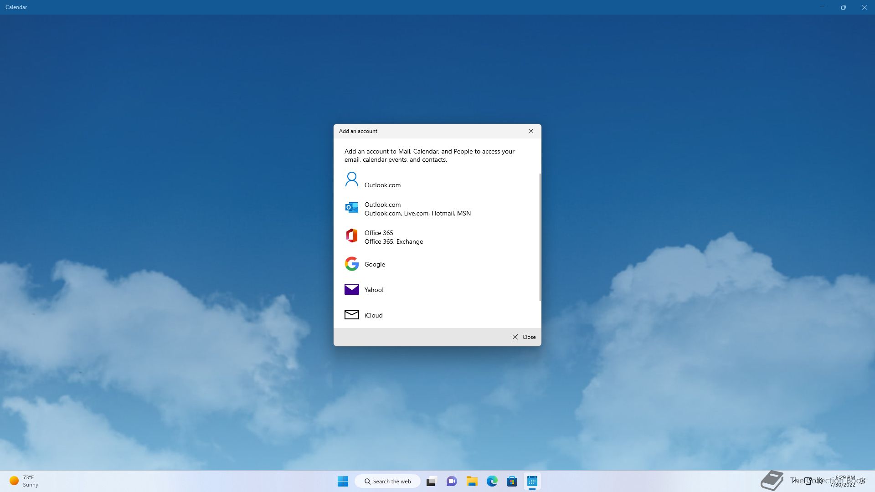This screenshot has width=875, height=492.
Task: Open File Explorer from the taskbar
Action: coord(472,481)
